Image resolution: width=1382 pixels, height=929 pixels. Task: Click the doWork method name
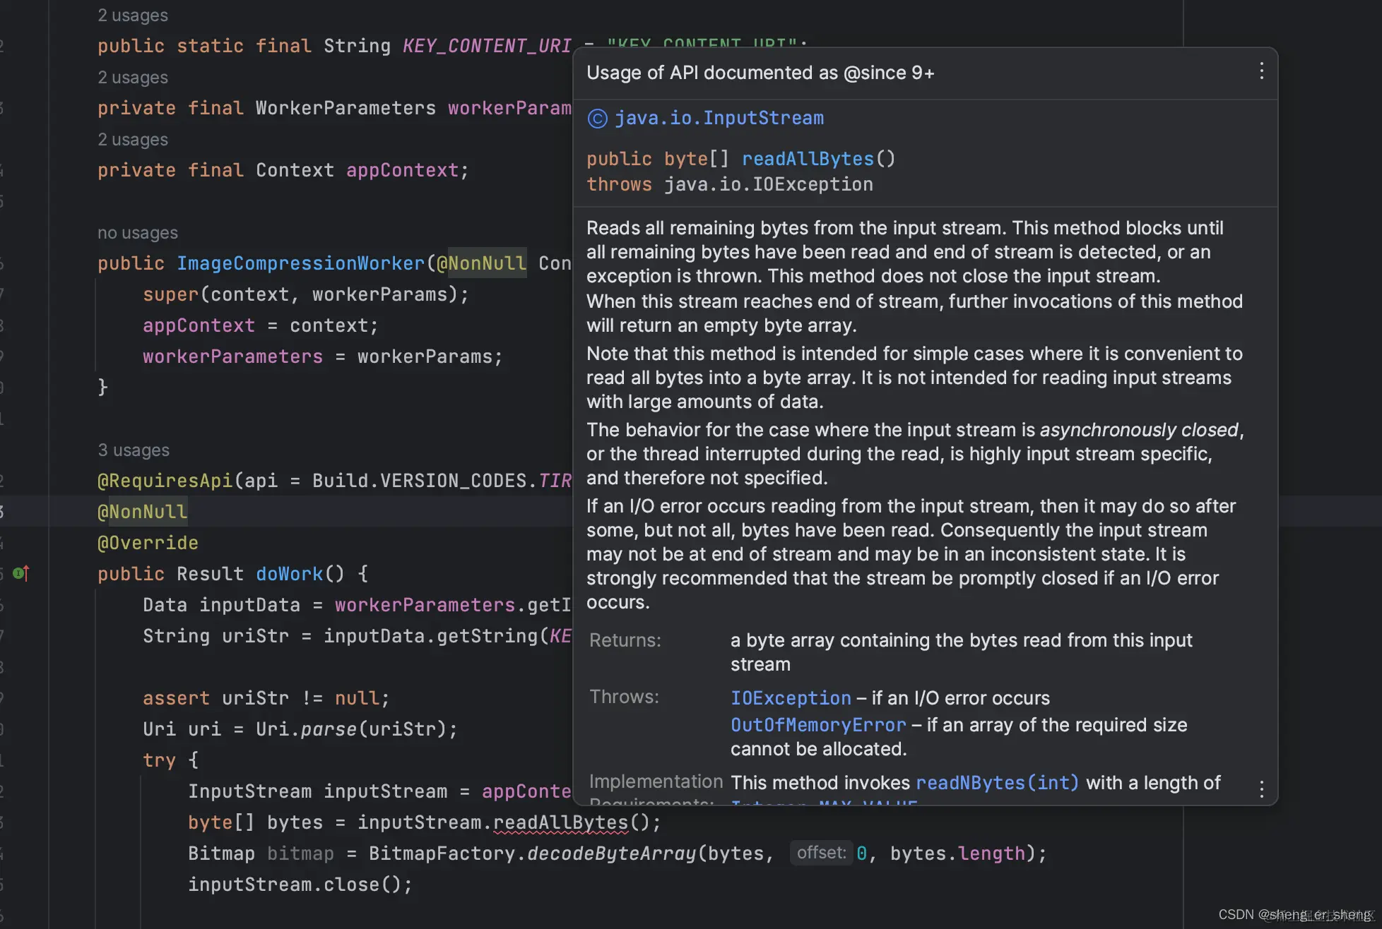tap(289, 574)
